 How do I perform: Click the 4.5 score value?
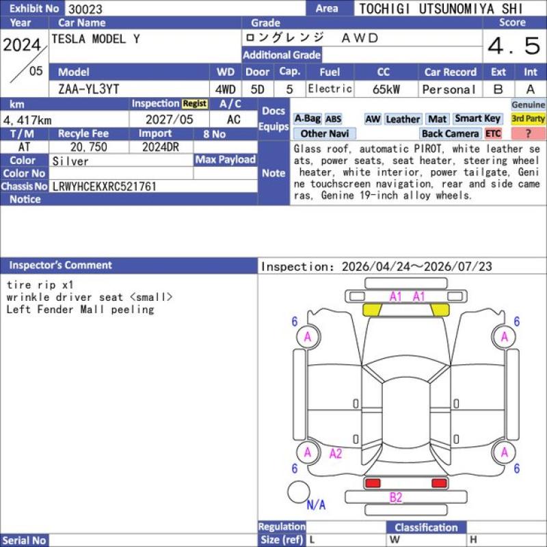514,46
